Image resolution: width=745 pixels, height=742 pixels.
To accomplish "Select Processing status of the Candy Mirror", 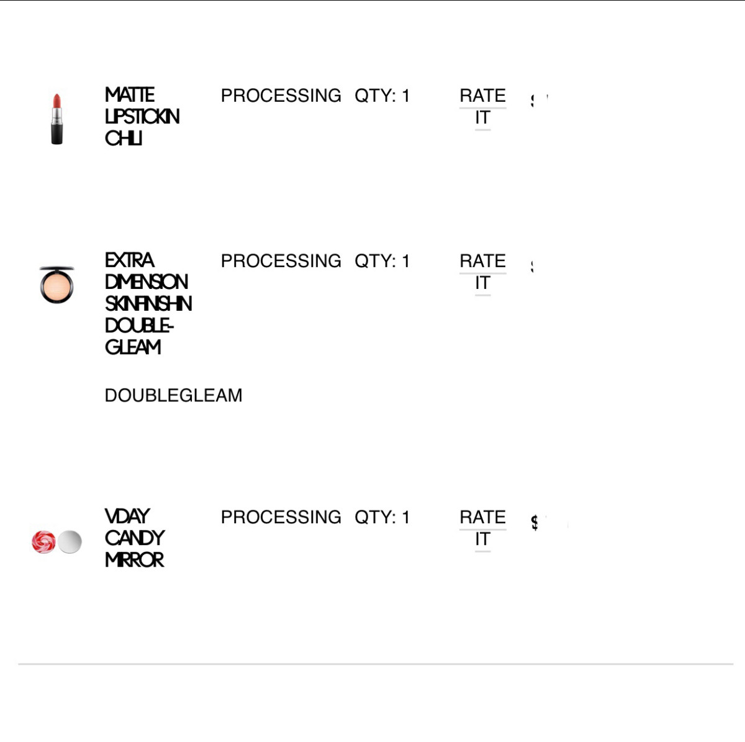I will tap(281, 517).
